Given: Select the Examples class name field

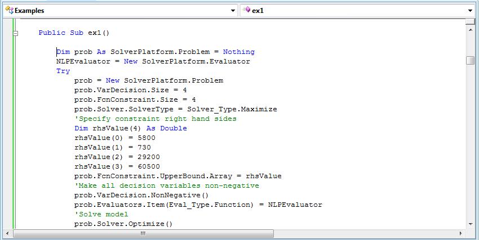Looking at the screenshot, I should (118, 11).
